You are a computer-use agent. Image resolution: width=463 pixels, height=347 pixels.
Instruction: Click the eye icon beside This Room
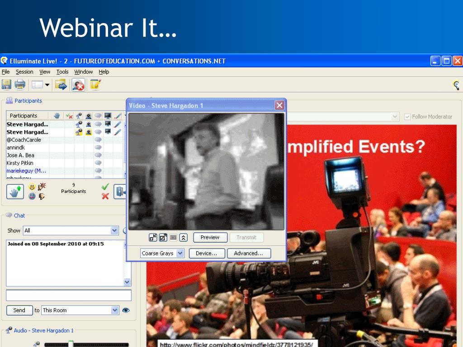(126, 310)
